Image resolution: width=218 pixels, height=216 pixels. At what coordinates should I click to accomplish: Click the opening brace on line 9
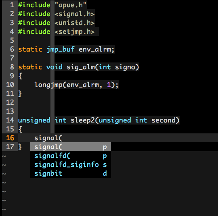pyautogui.click(x=20, y=76)
